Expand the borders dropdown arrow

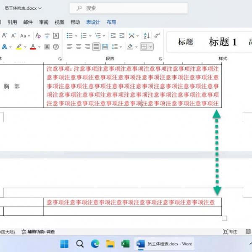tap(150, 47)
